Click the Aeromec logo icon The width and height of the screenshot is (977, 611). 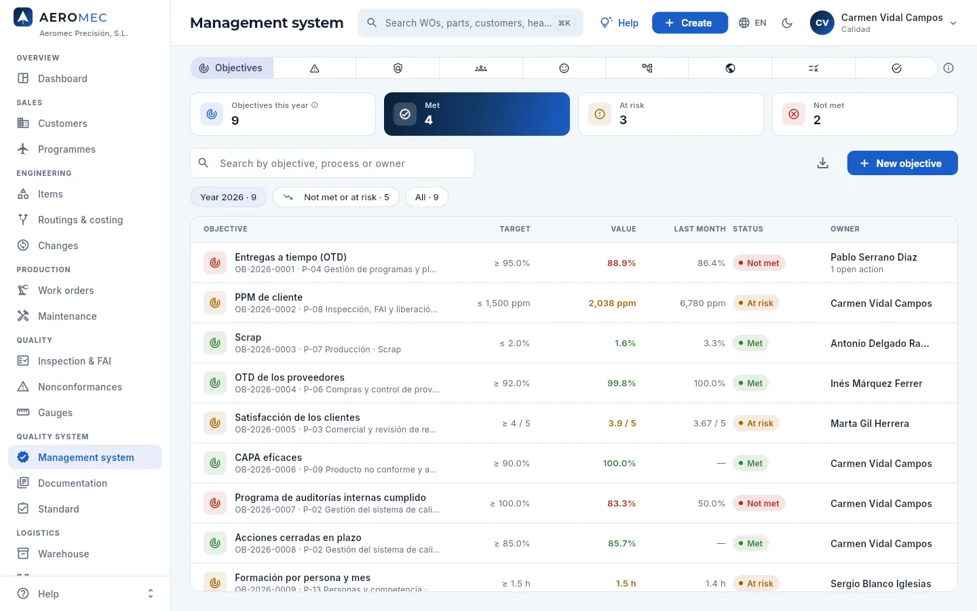23,18
